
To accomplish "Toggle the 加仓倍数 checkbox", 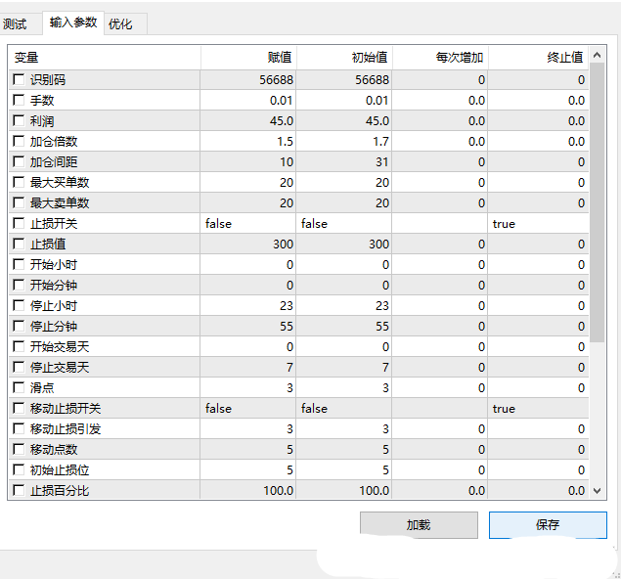I will coord(20,142).
